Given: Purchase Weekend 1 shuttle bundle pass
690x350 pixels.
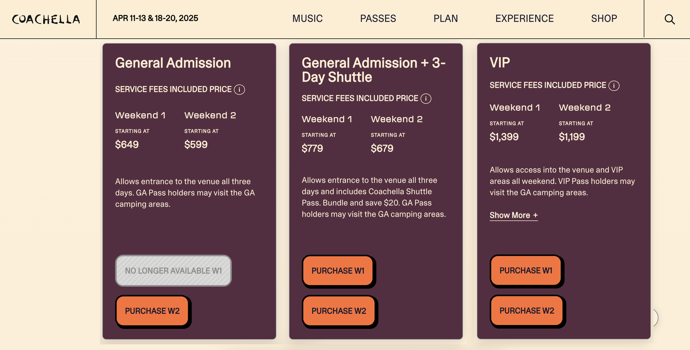Looking at the screenshot, I should click(x=338, y=271).
